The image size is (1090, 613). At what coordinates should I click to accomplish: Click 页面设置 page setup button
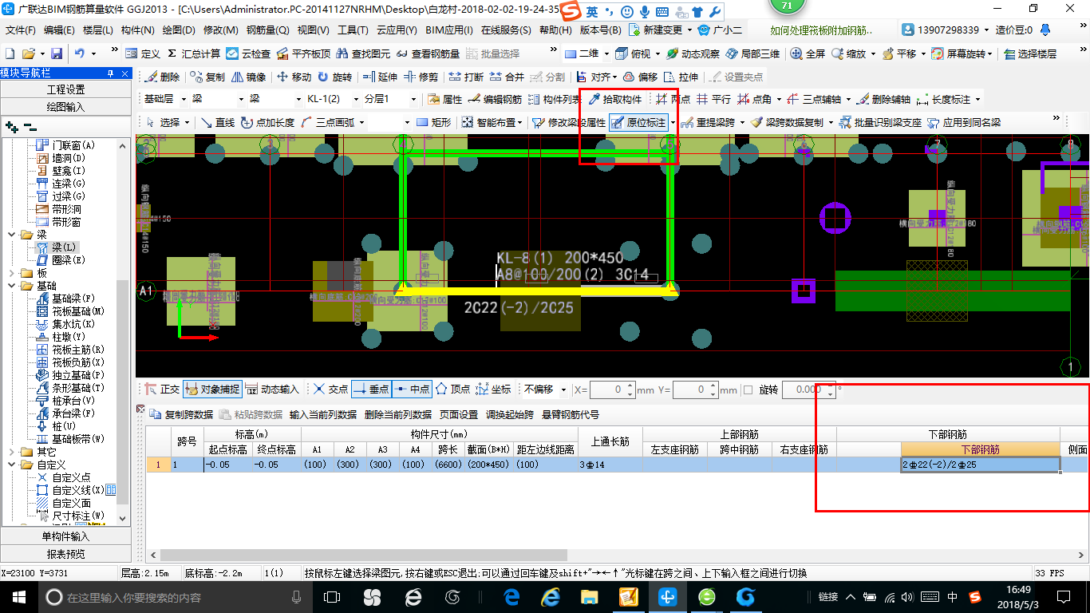pyautogui.click(x=459, y=414)
